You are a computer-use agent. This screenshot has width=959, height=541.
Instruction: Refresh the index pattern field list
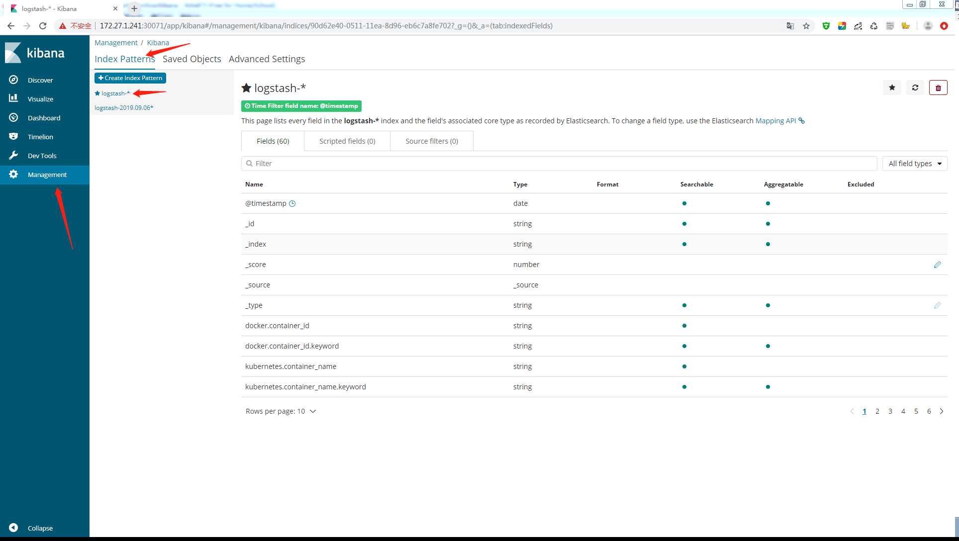click(x=915, y=88)
